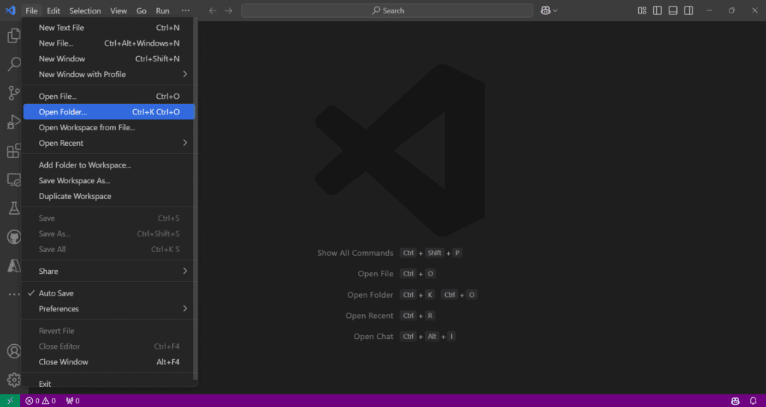The height and width of the screenshot is (407, 766).
Task: Click the ports indicator showing 0
Action: click(x=73, y=401)
